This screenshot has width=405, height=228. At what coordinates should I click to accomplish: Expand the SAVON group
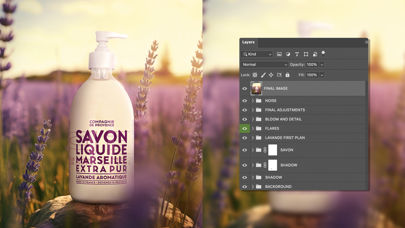[x=253, y=150]
